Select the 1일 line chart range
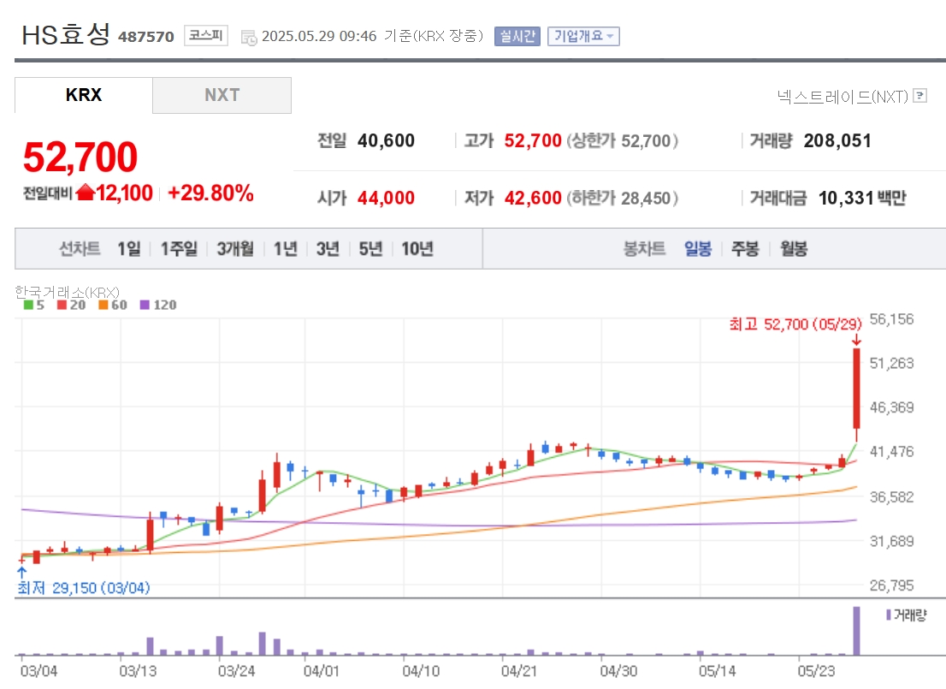 (x=128, y=249)
